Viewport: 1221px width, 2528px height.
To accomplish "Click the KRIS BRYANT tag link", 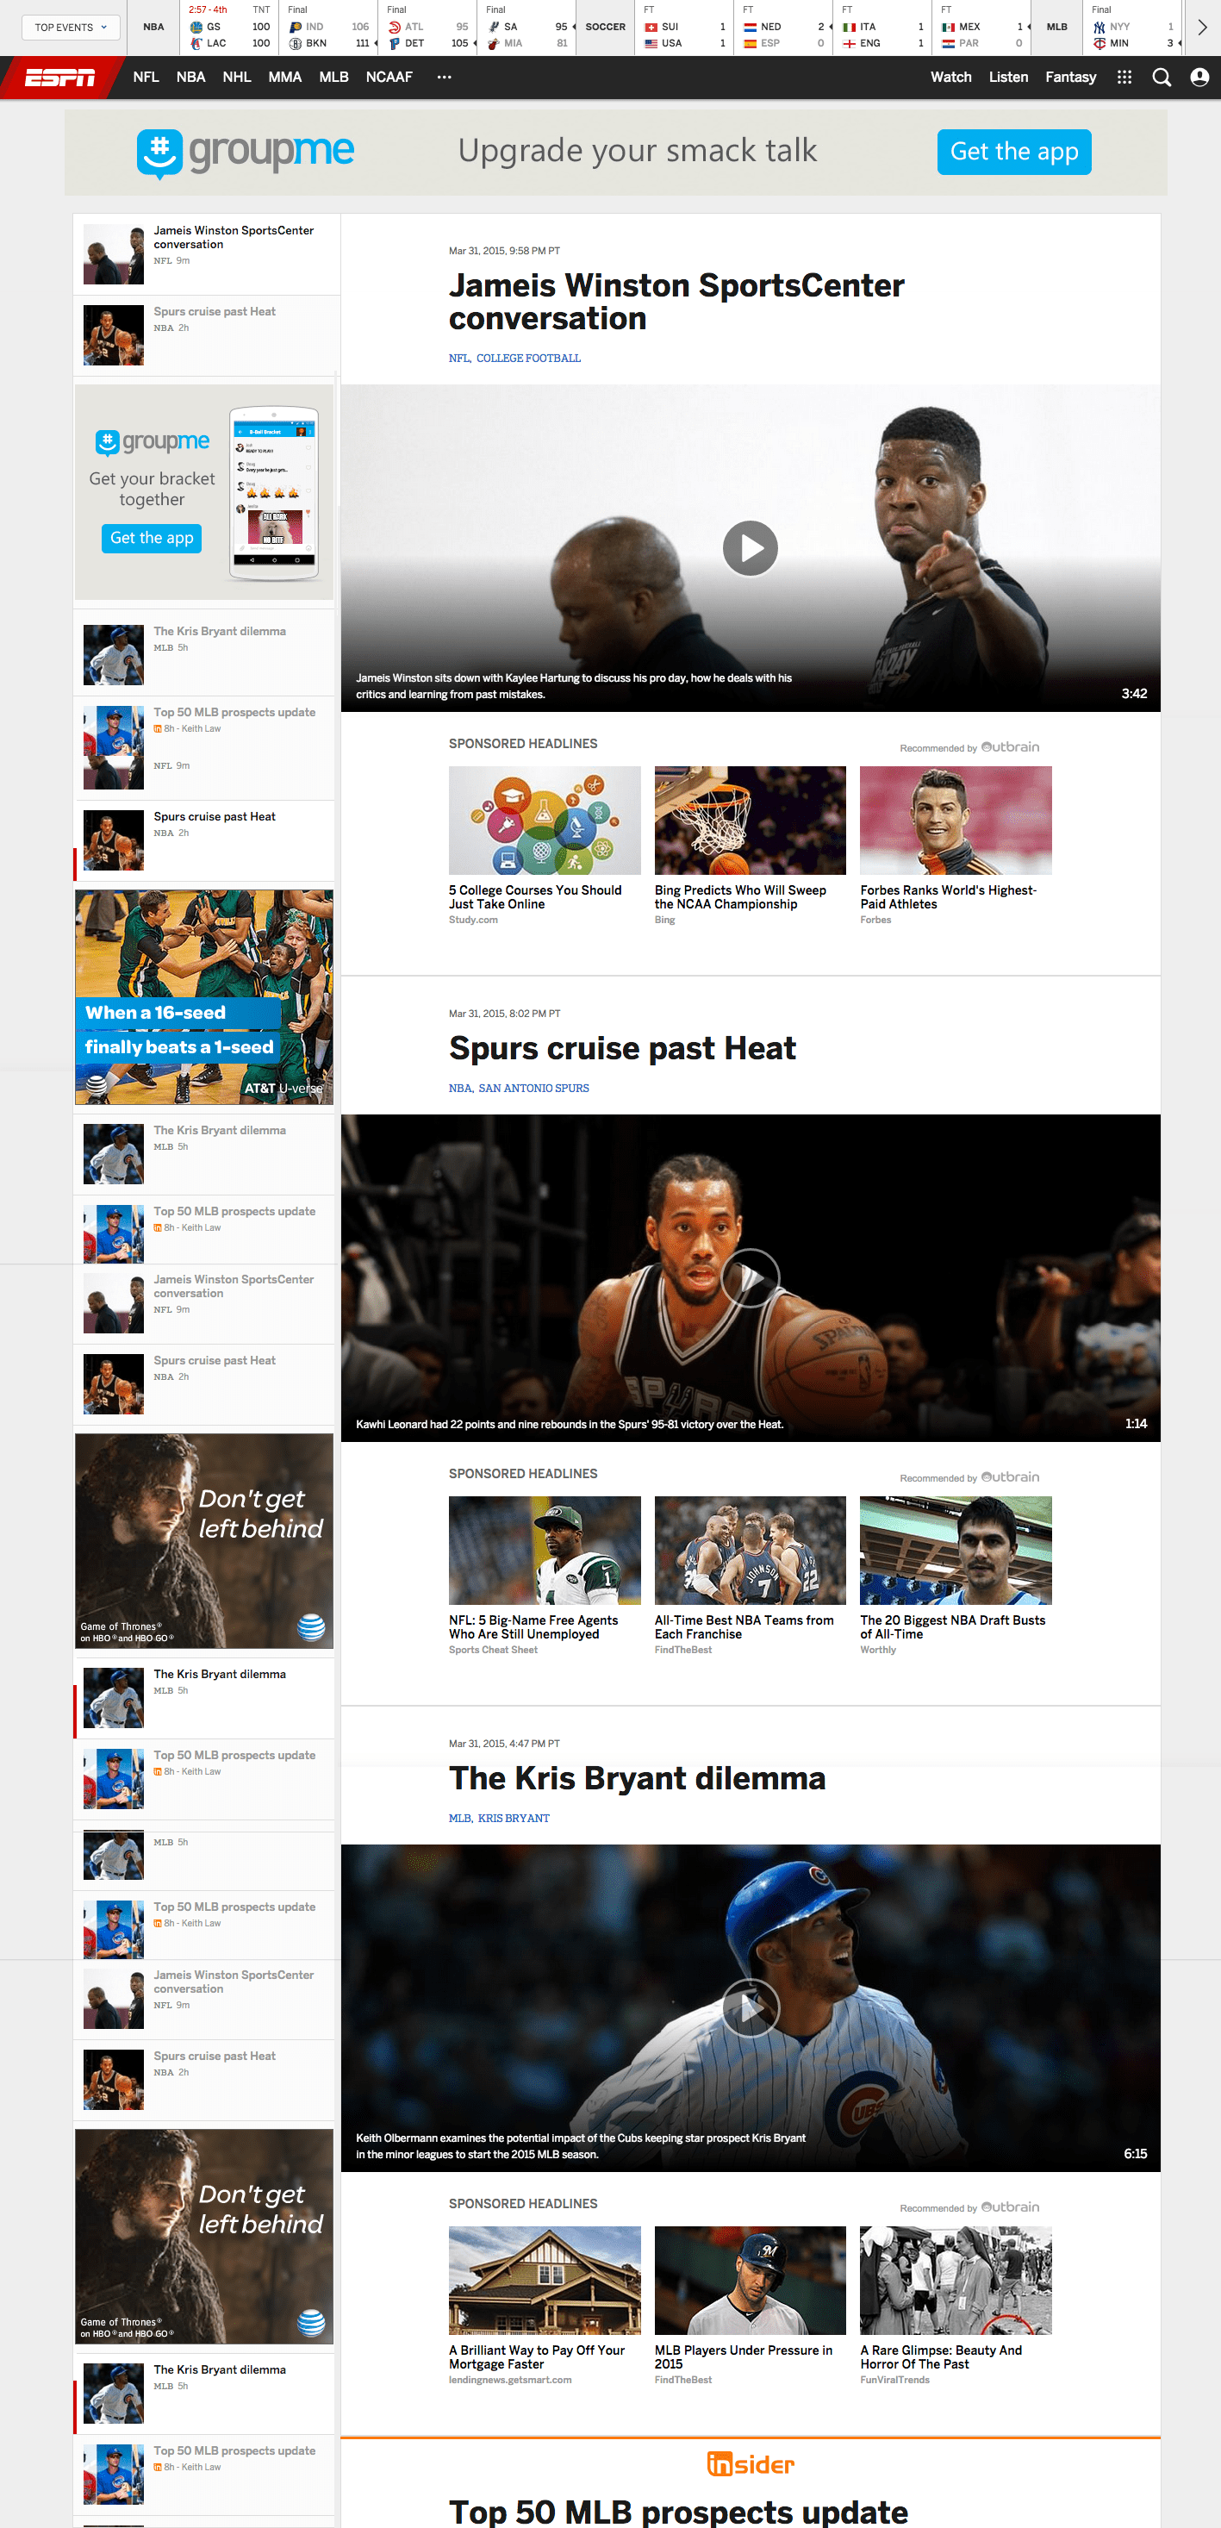I will (514, 1819).
